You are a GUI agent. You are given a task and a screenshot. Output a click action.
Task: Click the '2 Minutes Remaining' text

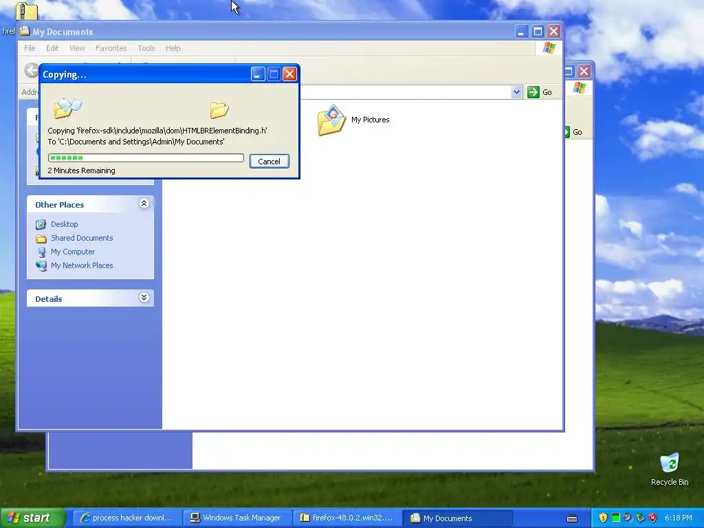(81, 170)
